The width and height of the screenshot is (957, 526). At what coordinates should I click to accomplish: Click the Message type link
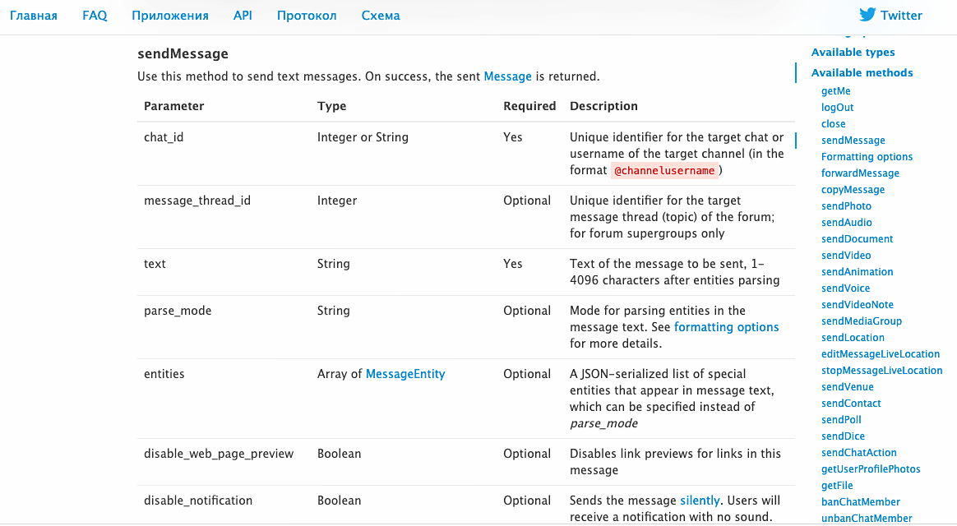pos(507,76)
